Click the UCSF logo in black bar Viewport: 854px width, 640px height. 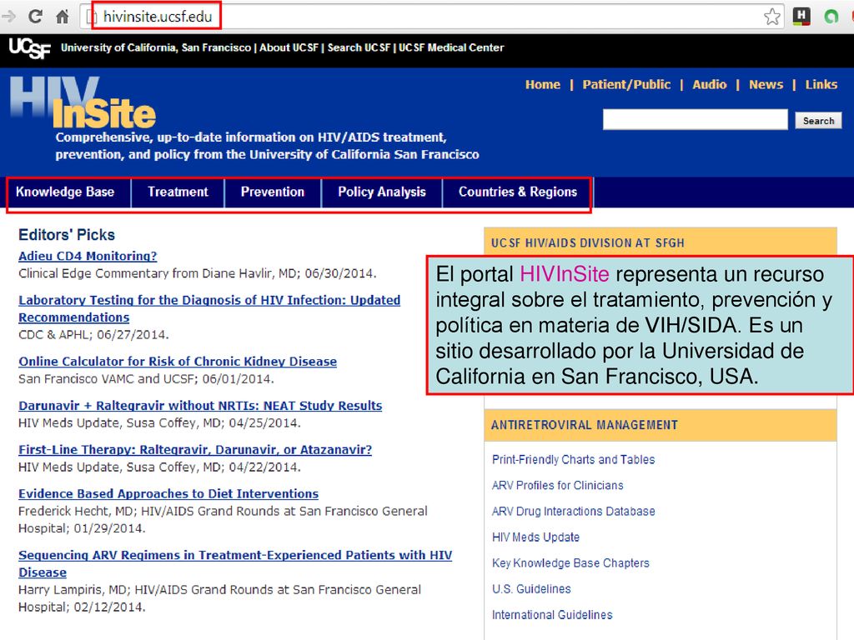[x=29, y=47]
